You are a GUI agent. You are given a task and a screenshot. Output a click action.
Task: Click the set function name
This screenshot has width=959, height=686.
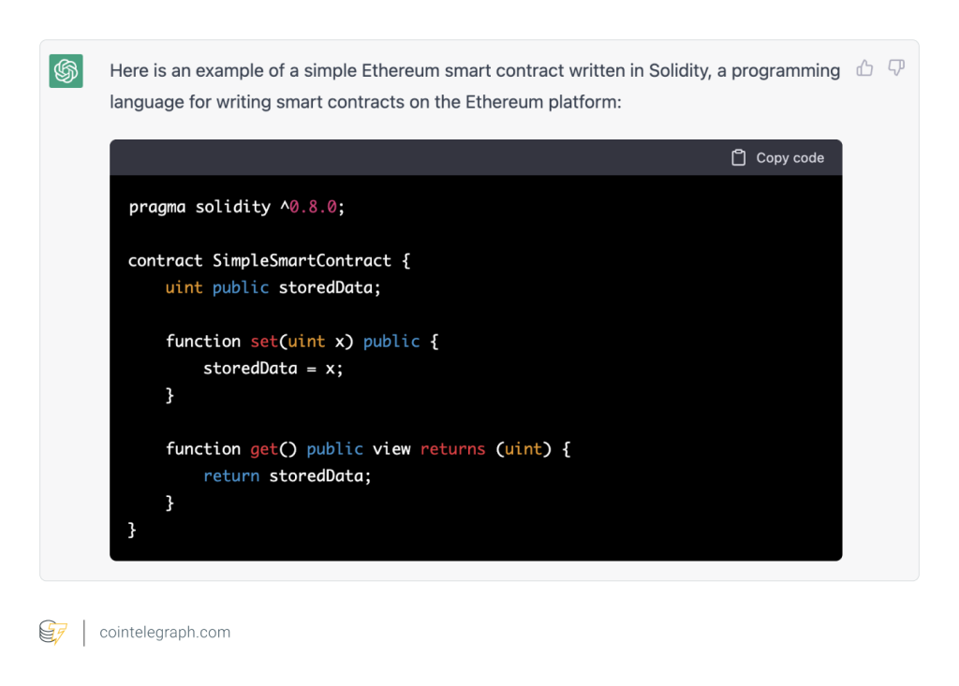pyautogui.click(x=264, y=342)
